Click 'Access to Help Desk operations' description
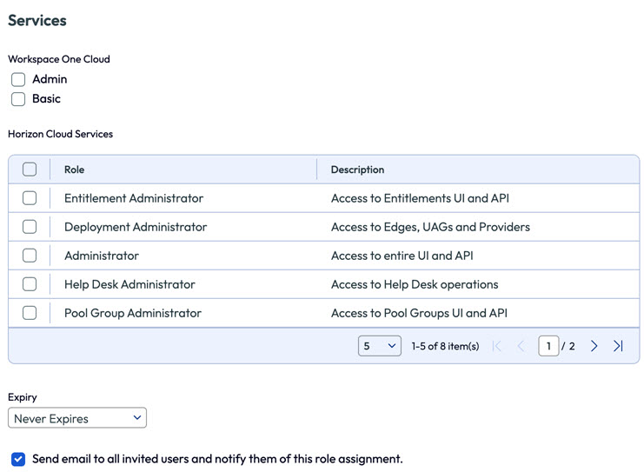This screenshot has height=472, width=644. pyautogui.click(x=415, y=285)
